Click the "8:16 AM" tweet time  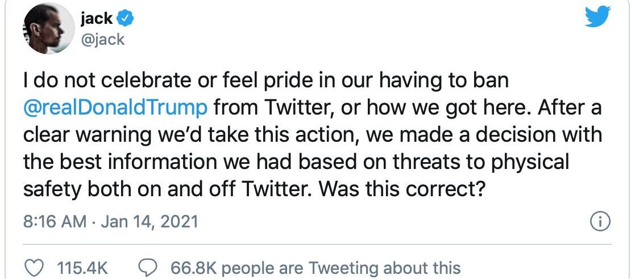pos(53,221)
